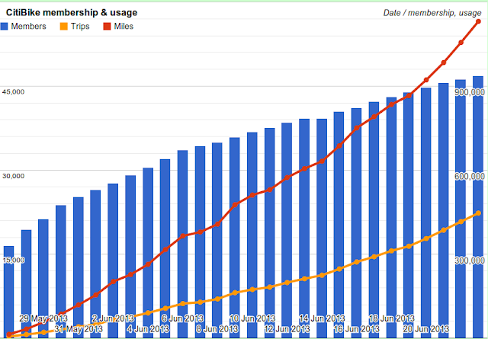Click the 600,000 right axis label
The image size is (488, 339).
pyautogui.click(x=470, y=176)
